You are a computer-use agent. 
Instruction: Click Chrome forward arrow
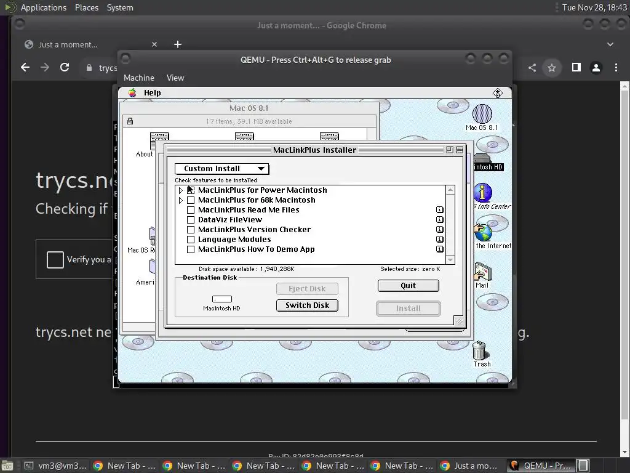pyautogui.click(x=44, y=68)
